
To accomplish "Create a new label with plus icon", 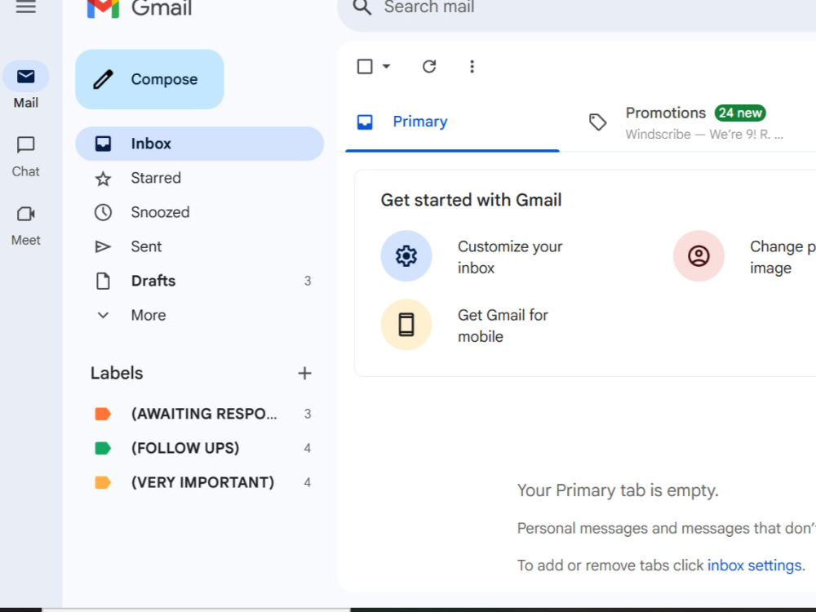I will pos(305,373).
